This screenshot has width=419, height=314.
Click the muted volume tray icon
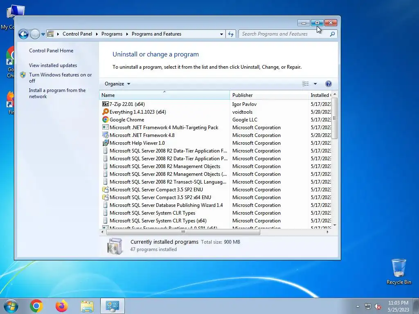pos(378,307)
